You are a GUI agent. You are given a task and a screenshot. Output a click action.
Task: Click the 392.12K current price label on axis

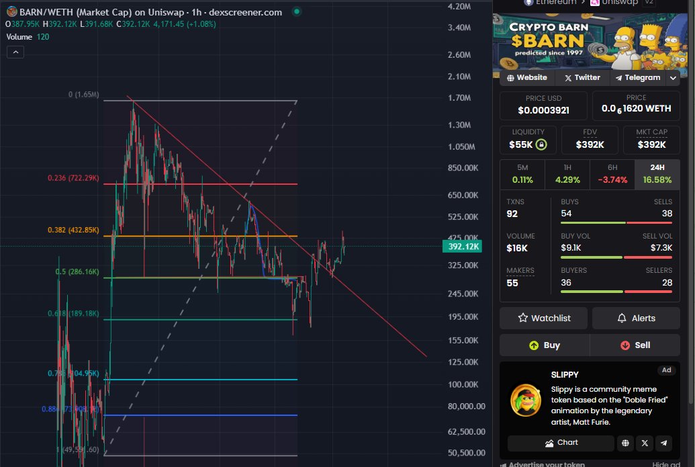coord(462,246)
